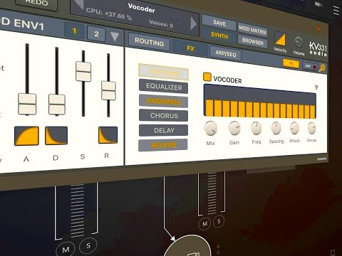Viewport: 342px width, 256px height.
Task: Open the SYNTH page
Action: point(219,36)
